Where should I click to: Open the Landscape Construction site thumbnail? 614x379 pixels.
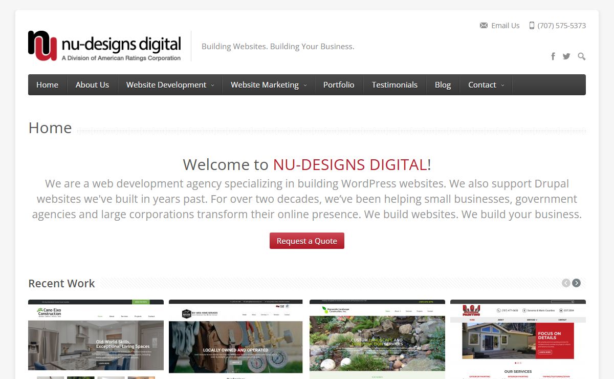coord(377,339)
